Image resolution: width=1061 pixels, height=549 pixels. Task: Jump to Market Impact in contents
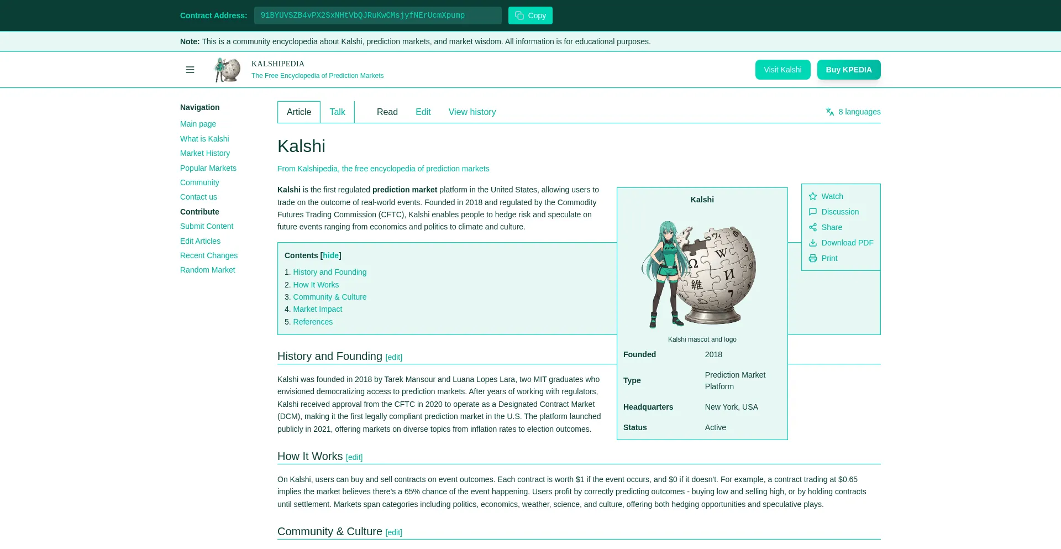pyautogui.click(x=317, y=309)
